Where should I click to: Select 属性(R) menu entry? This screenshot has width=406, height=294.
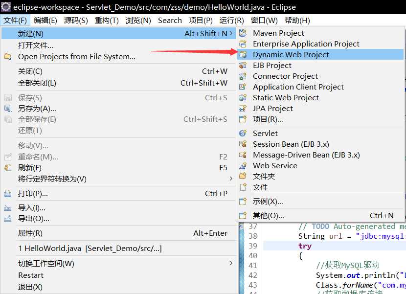118,233
